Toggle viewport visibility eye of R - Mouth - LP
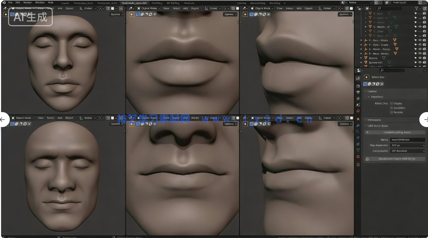The width and height of the screenshot is (428, 238). (x=420, y=26)
